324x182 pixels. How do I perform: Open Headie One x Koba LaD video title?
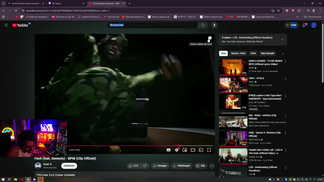coord(266,151)
